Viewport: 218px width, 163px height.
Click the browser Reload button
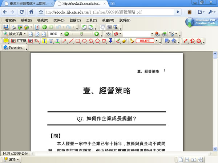[x=22, y=12]
